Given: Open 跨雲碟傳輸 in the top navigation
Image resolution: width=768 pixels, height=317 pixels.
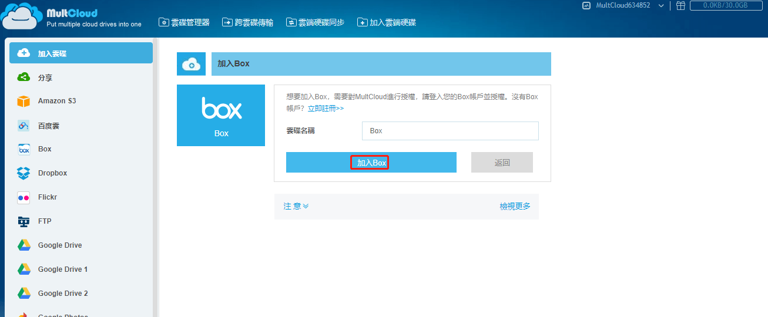Looking at the screenshot, I should pos(248,22).
